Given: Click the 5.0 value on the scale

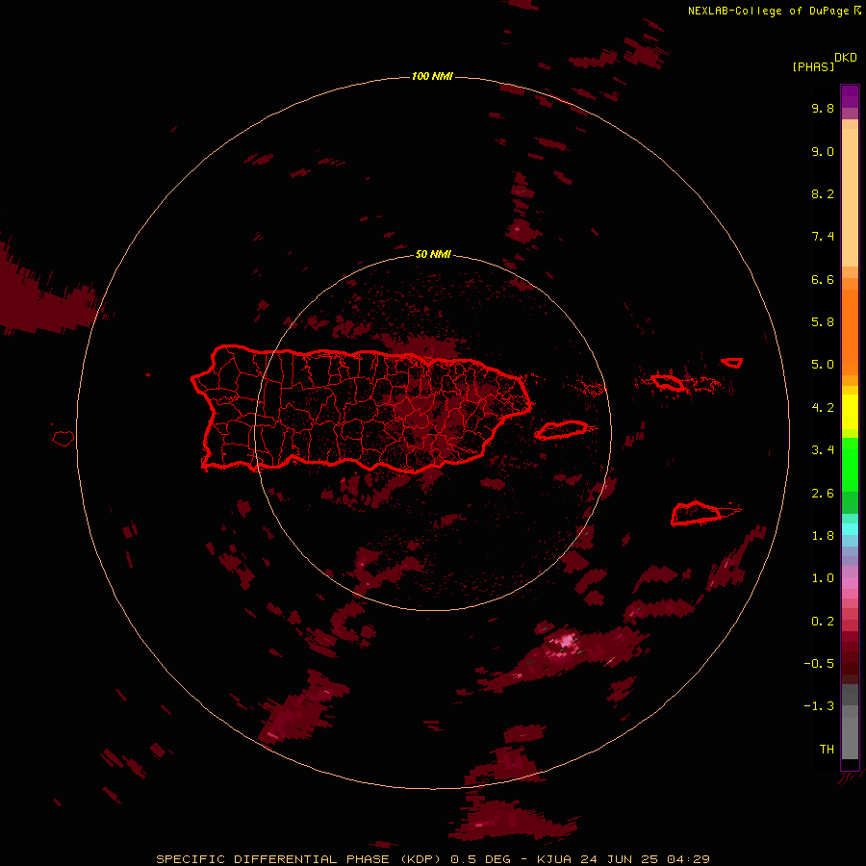Looking at the screenshot, I should pos(823,365).
